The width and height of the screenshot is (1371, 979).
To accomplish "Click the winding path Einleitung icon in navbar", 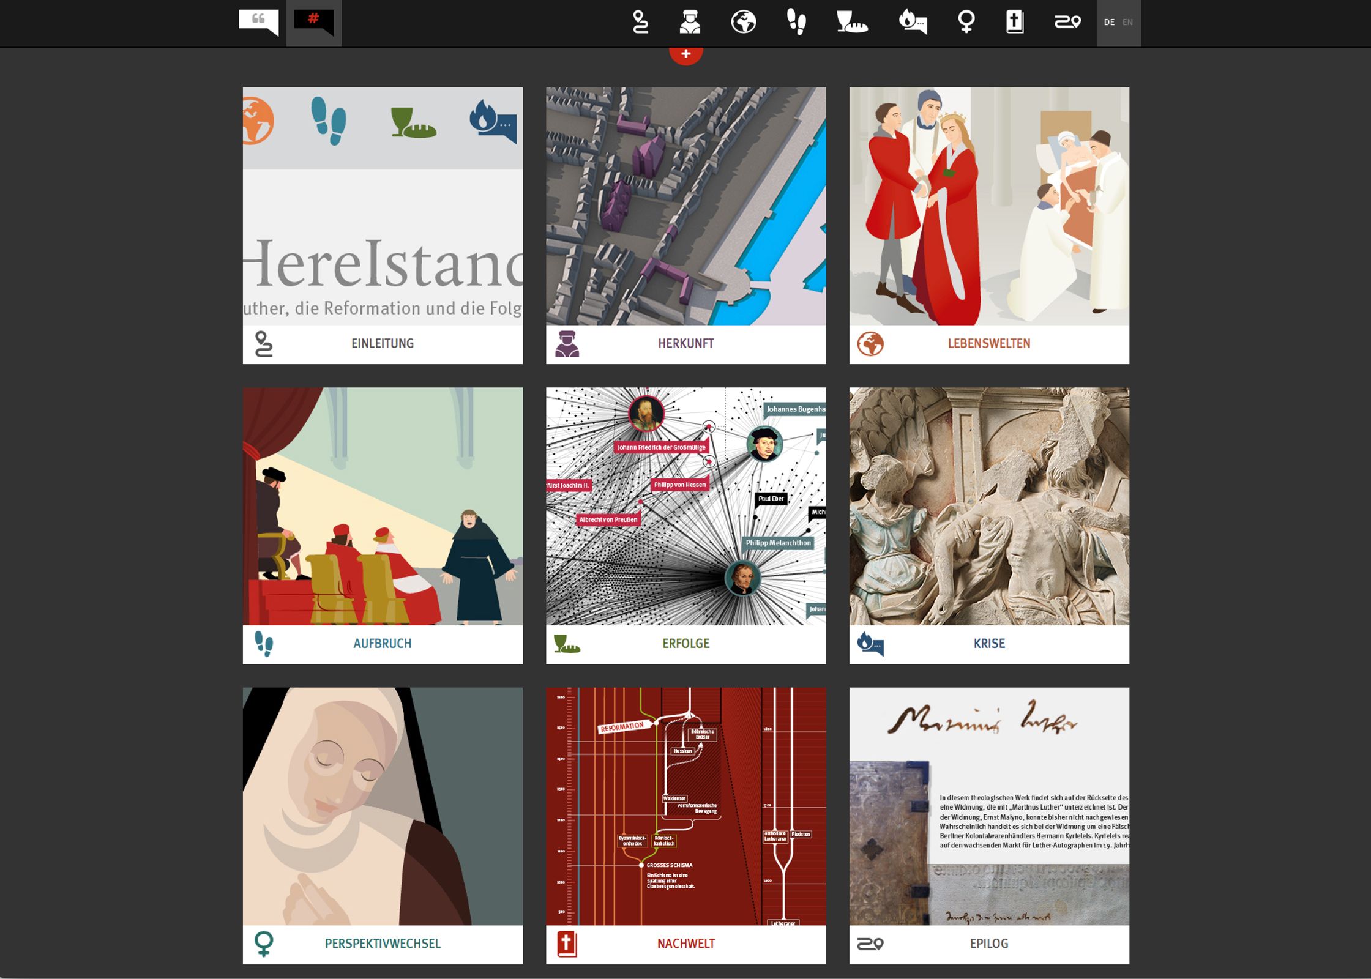I will pos(640,22).
